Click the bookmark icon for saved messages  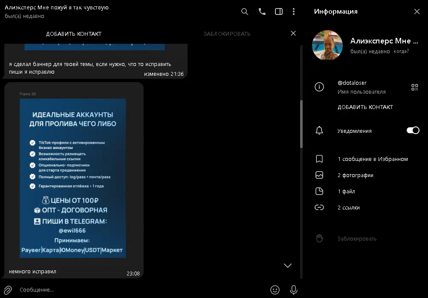pos(319,159)
